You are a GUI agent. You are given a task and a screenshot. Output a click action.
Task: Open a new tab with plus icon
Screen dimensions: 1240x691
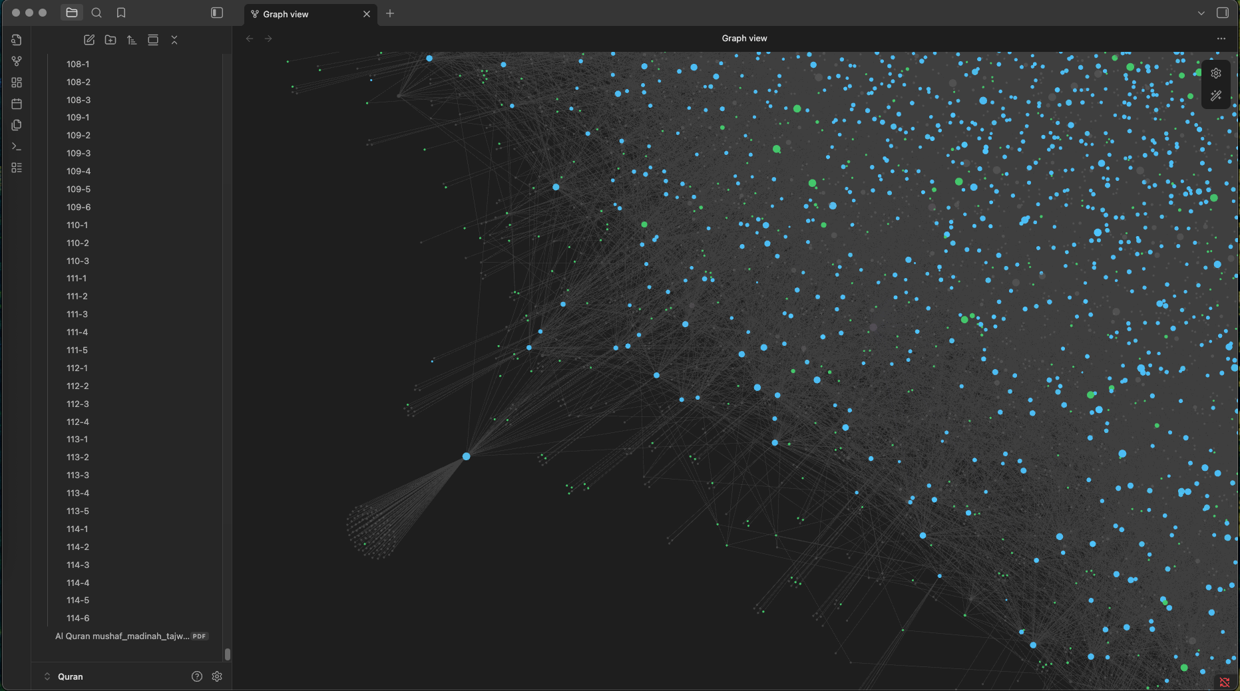390,13
